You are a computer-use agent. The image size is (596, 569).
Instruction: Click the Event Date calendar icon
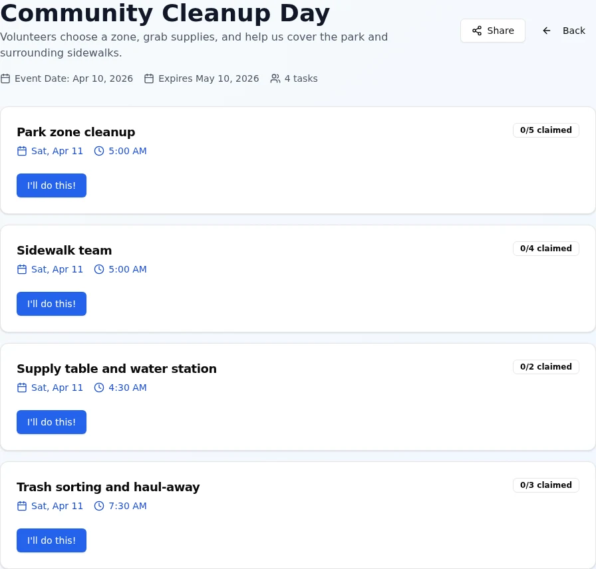[5, 78]
